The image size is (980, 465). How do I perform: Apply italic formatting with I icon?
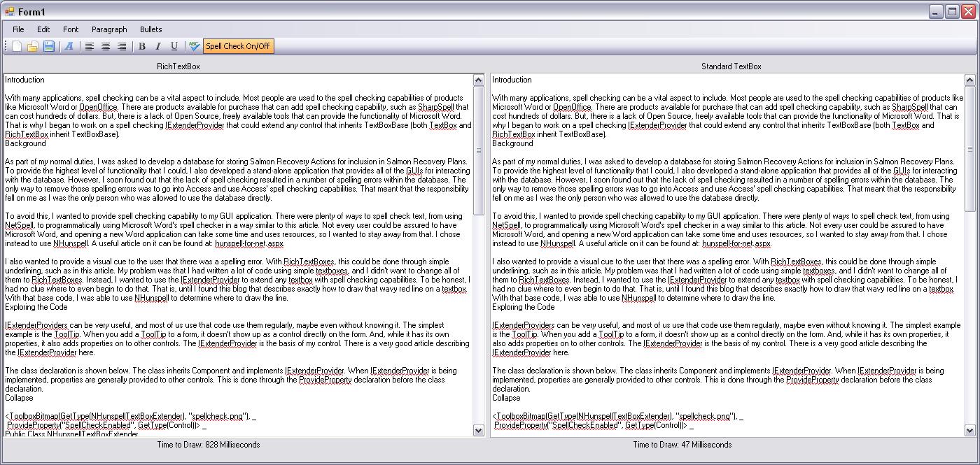(x=158, y=47)
